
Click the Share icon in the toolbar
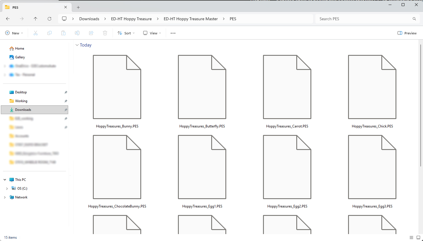click(x=91, y=33)
